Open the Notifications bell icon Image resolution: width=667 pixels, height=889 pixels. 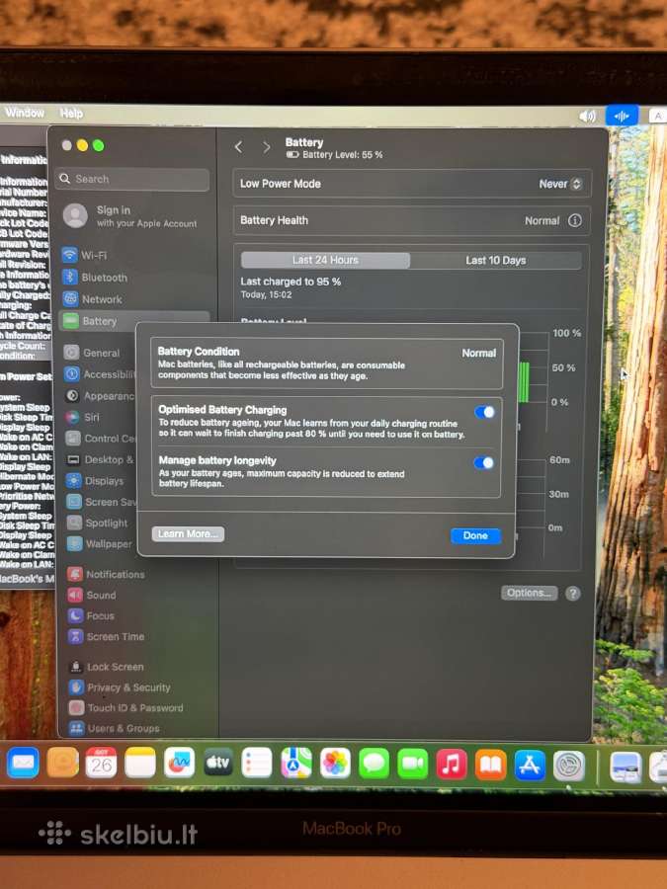(75, 574)
